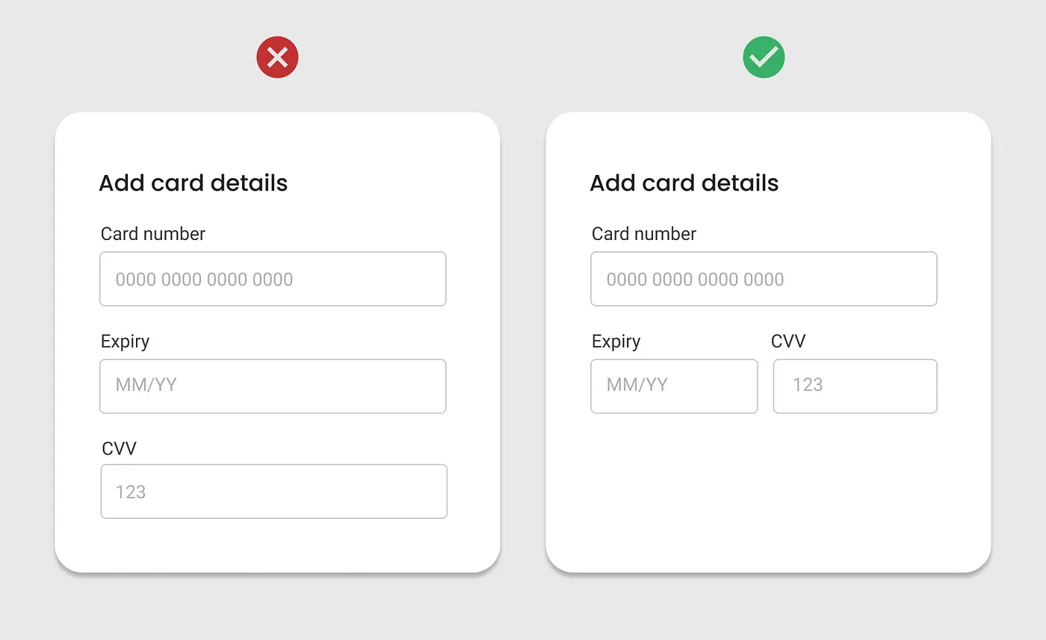The image size is (1046, 640).
Task: Click the Expiry label above the half-width field
Action: point(616,342)
